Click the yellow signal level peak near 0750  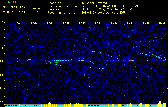[x=160, y=103]
